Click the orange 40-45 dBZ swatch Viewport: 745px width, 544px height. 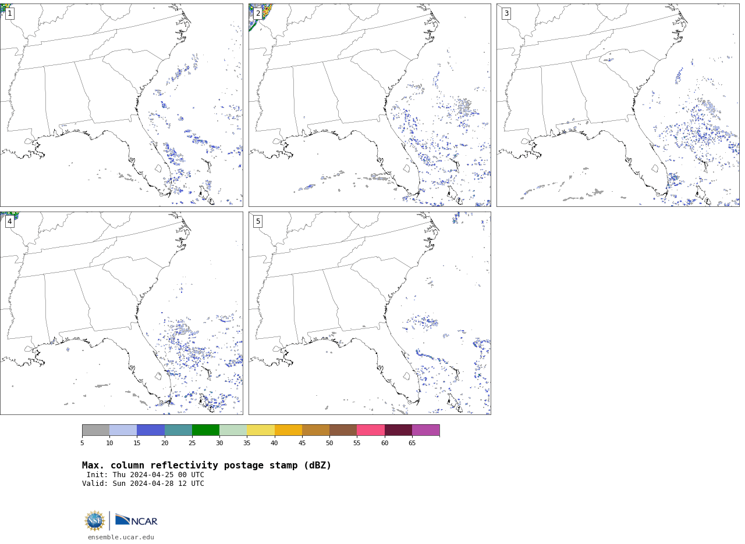click(x=288, y=430)
